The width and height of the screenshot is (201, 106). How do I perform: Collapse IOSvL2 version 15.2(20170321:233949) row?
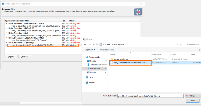pos(6,38)
